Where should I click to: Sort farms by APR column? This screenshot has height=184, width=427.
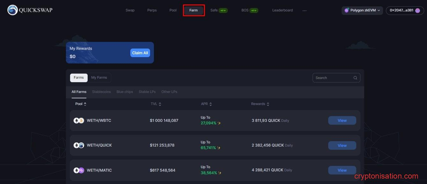tap(206, 104)
